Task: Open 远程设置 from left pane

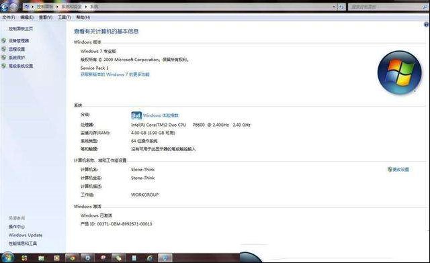Action: [17, 49]
